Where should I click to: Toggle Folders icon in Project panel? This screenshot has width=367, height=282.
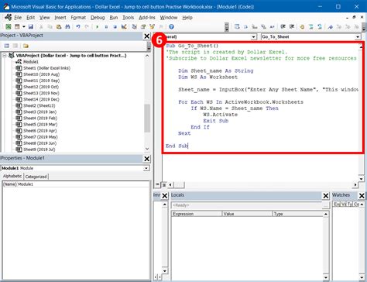[x=26, y=46]
